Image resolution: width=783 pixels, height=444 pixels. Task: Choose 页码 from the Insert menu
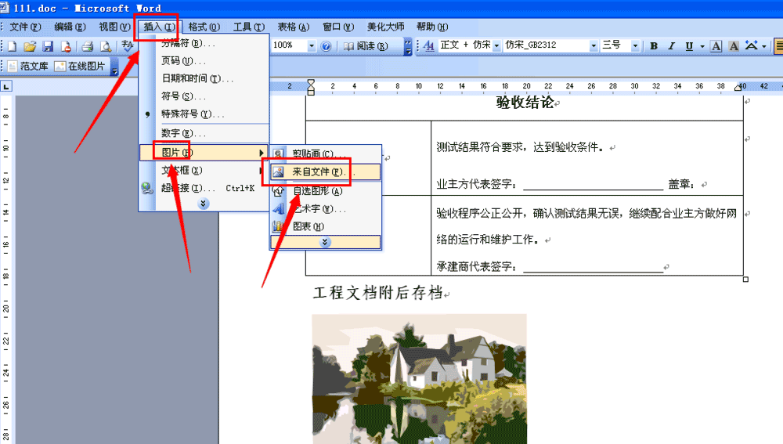pyautogui.click(x=204, y=61)
